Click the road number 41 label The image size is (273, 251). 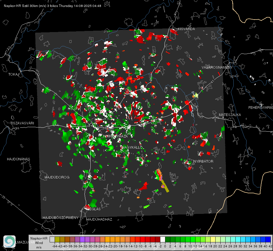(x=212, y=81)
